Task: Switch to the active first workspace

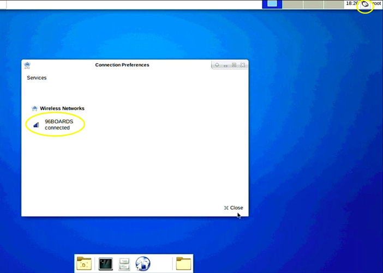Action: [272, 4]
